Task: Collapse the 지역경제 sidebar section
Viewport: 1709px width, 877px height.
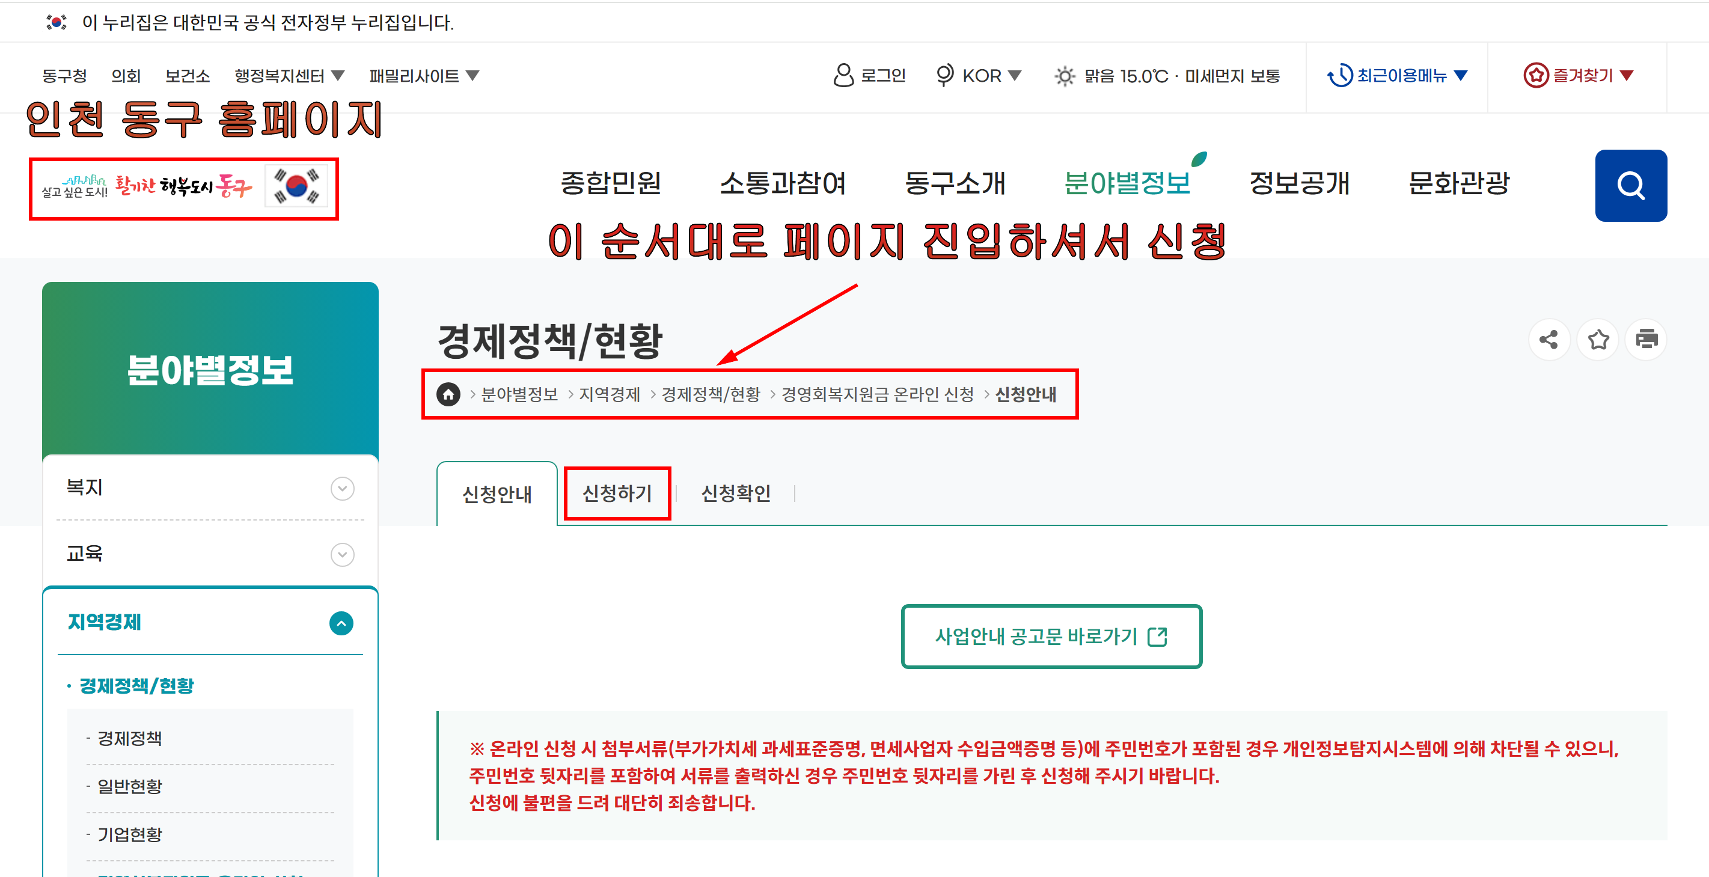Action: click(342, 622)
